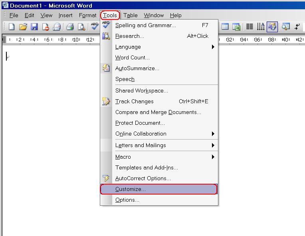Open the Insert menu
This screenshot has width=305, height=236.
tap(65, 15)
